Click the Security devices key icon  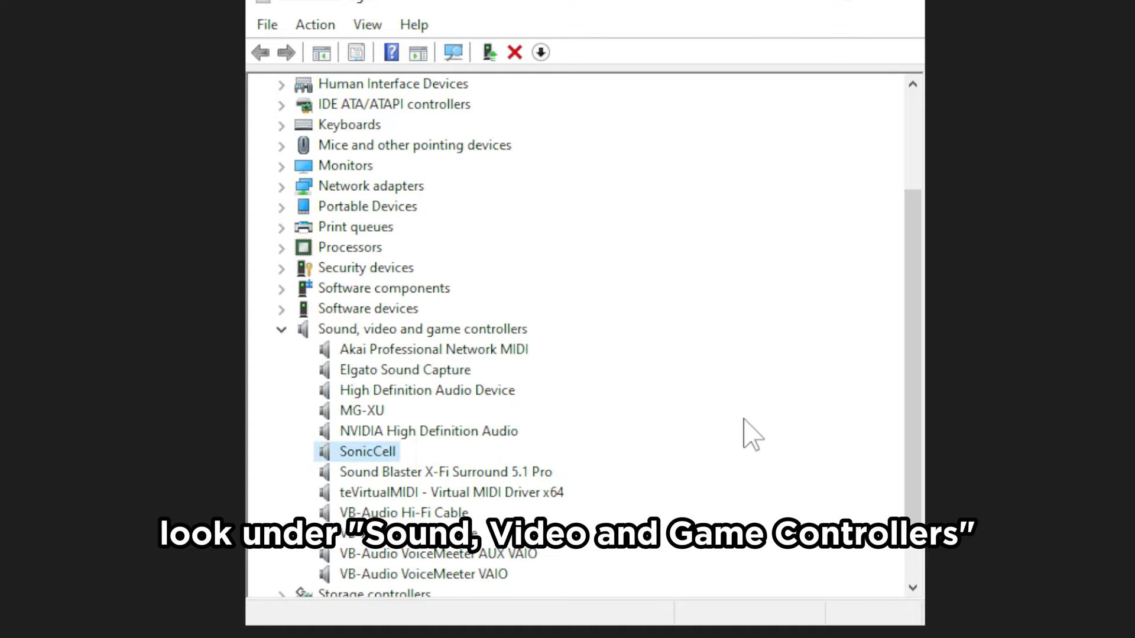pos(304,268)
